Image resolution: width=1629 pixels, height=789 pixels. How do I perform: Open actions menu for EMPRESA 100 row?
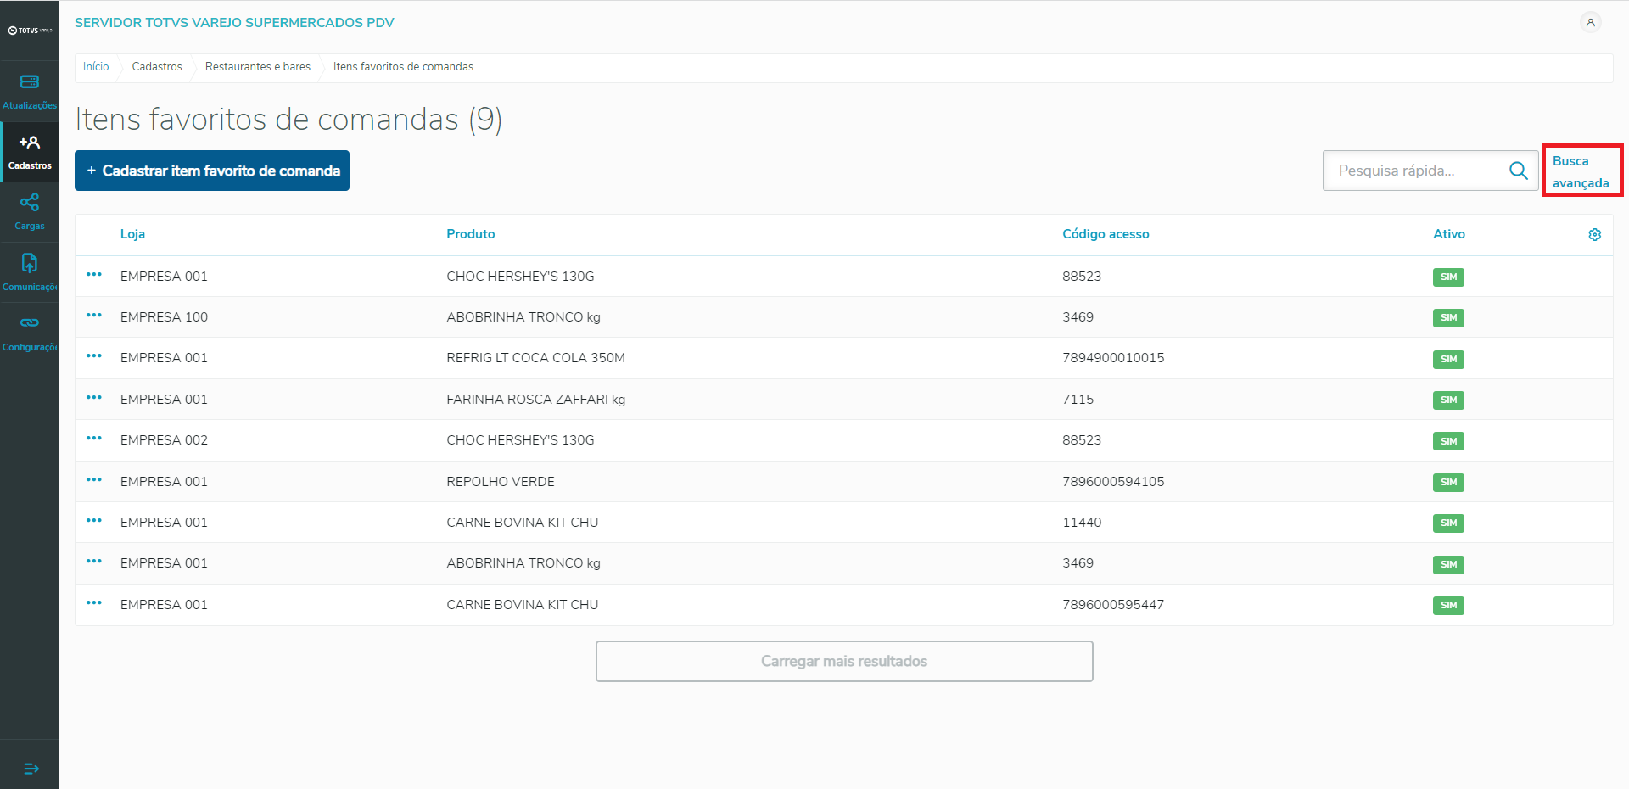(x=94, y=316)
